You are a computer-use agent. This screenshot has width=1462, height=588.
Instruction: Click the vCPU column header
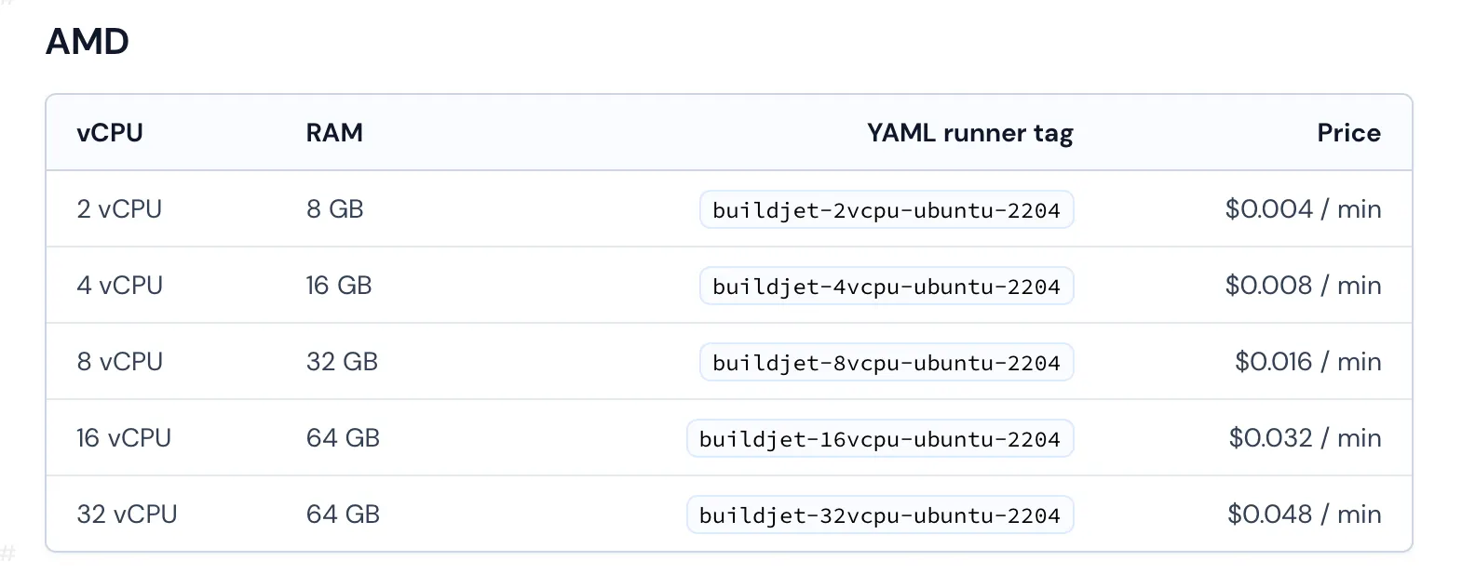(110, 133)
